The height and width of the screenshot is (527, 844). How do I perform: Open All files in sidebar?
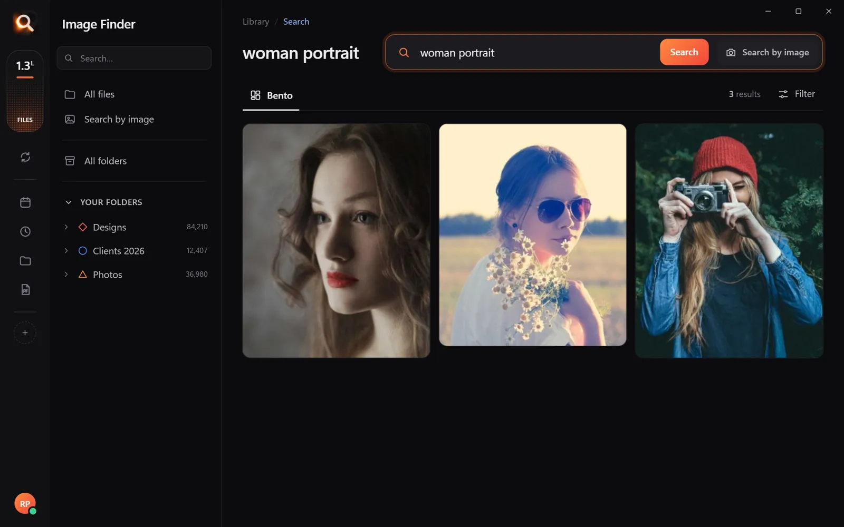[x=135, y=94]
